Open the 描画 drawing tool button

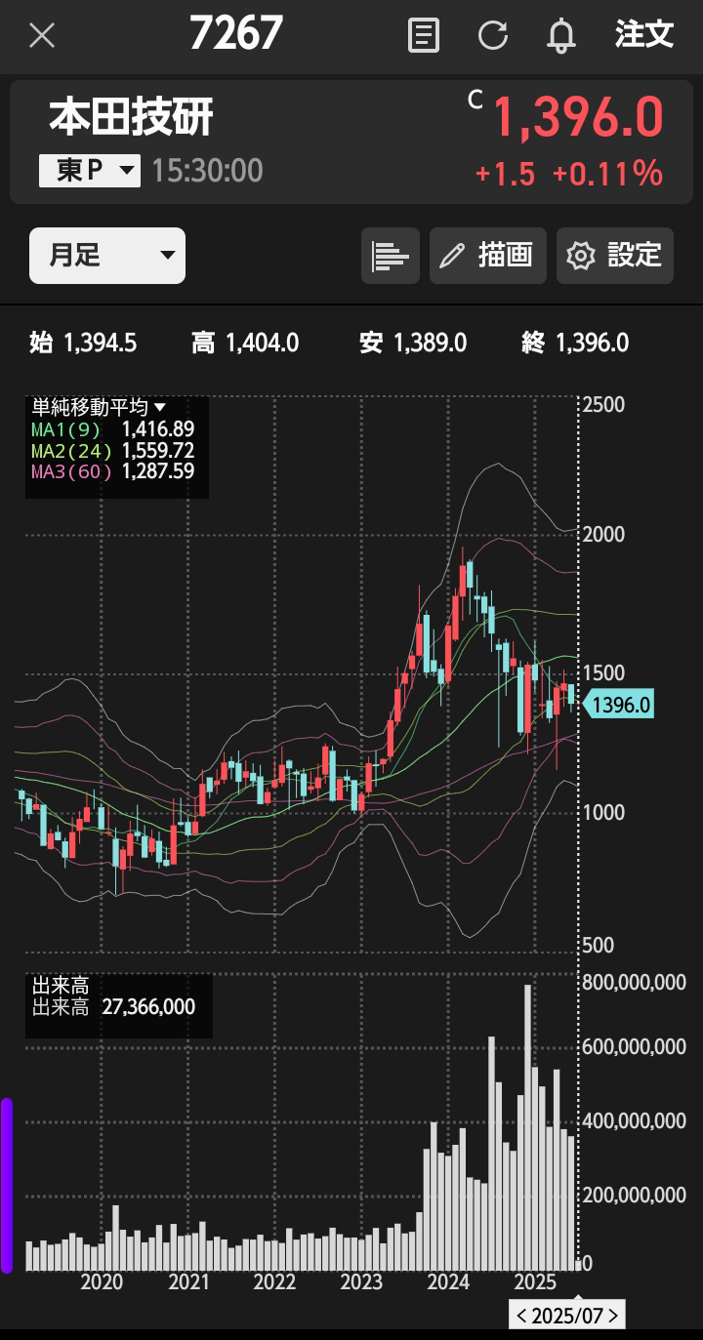pyautogui.click(x=488, y=256)
